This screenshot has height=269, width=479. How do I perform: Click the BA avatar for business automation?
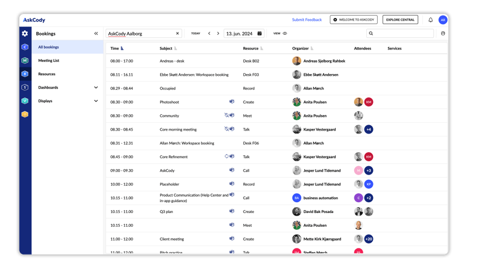point(296,198)
